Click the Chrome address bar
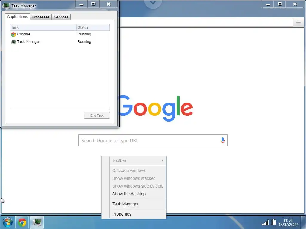This screenshot has height=229, width=306. 206,22
